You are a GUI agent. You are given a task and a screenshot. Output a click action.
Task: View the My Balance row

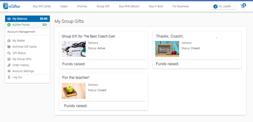tap(27, 19)
